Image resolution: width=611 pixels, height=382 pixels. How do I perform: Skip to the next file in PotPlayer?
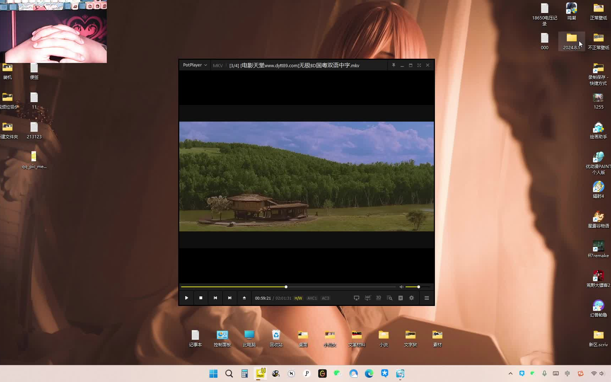coord(230,298)
